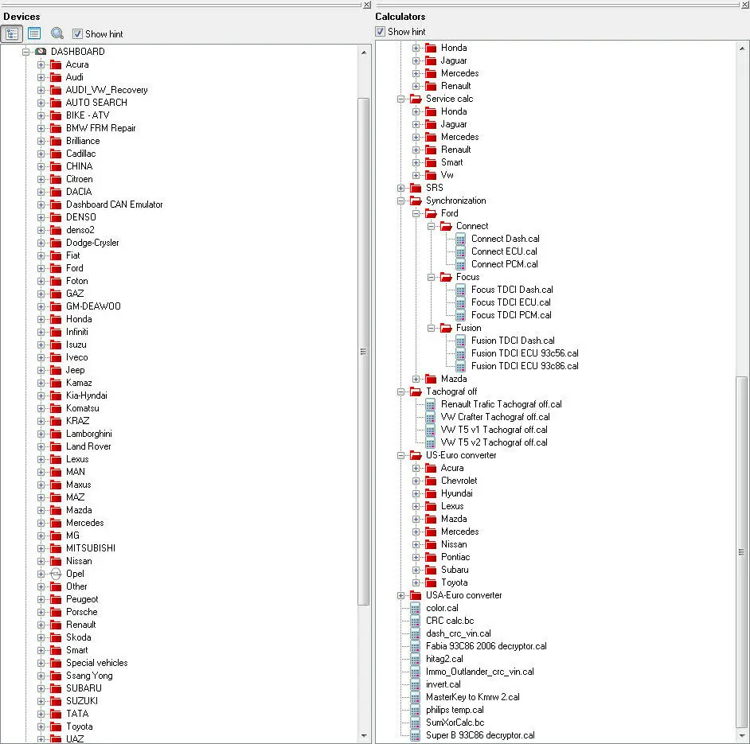Select the hitag2.cal calculator icon
Viewport: 750px width, 744px height.
(x=415, y=659)
